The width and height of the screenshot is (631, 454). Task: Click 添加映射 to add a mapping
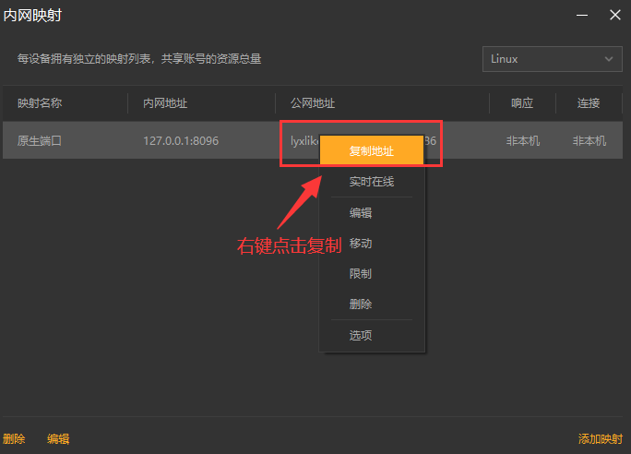600,438
